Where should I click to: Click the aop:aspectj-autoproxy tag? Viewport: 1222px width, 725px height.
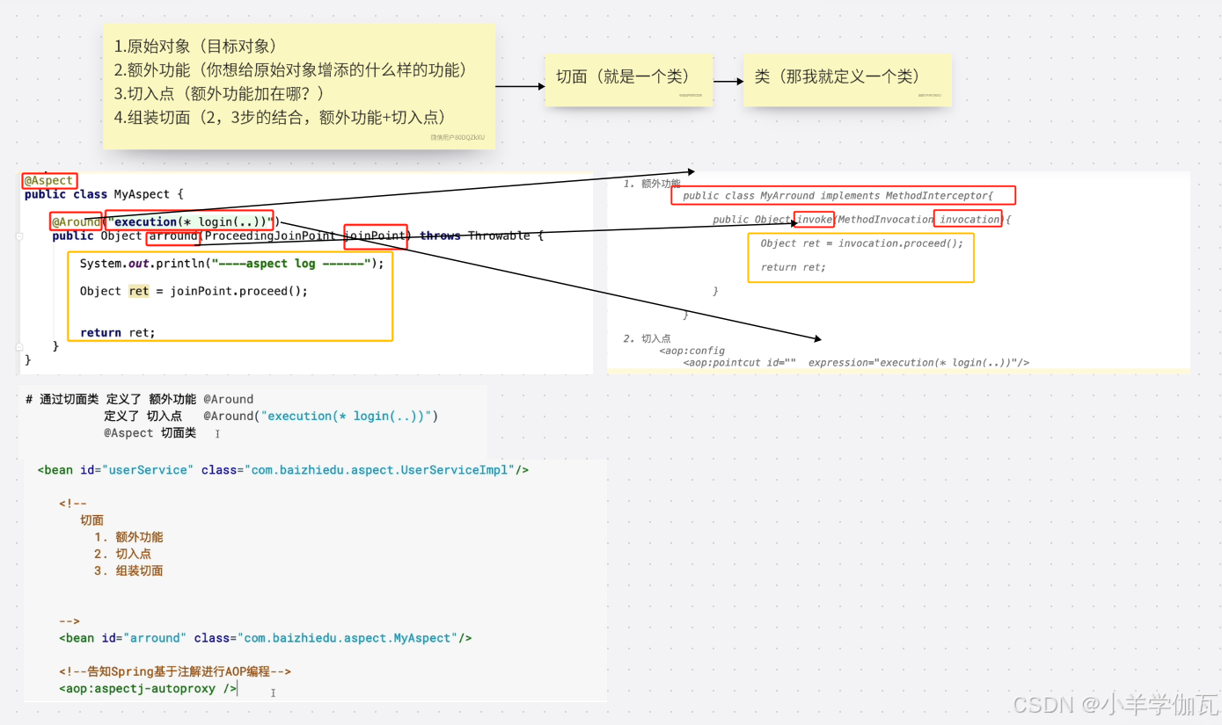click(x=148, y=688)
